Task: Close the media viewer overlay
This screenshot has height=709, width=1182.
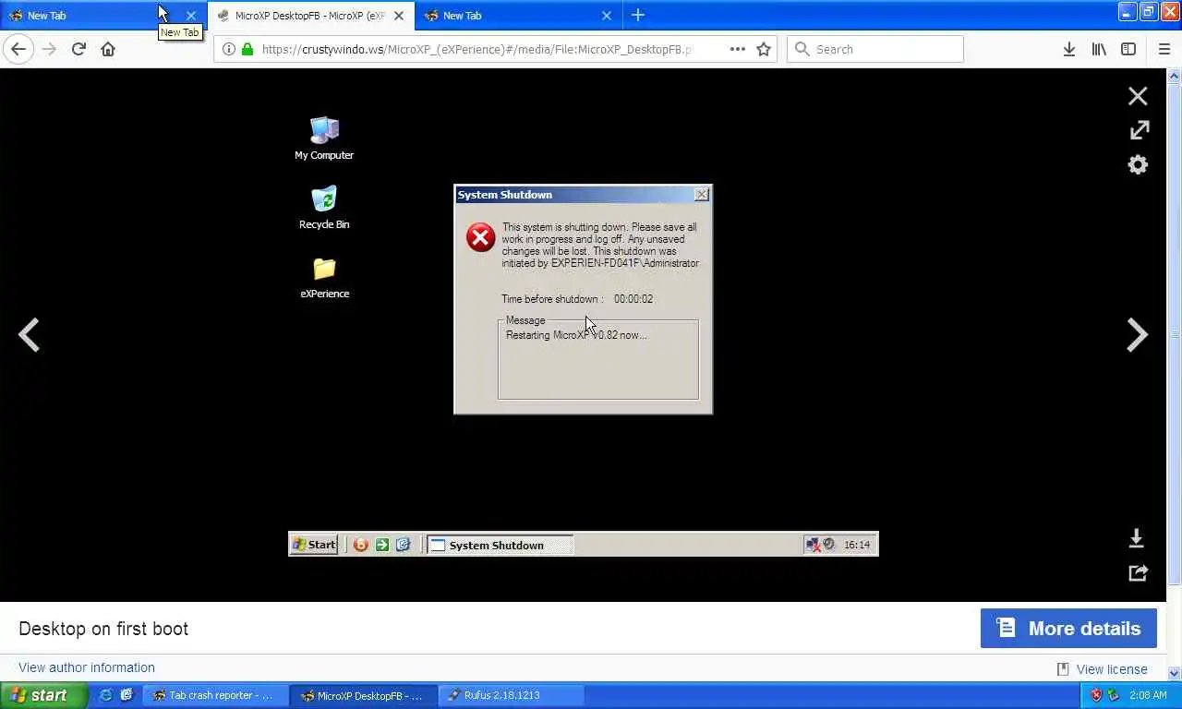Action: point(1138,96)
